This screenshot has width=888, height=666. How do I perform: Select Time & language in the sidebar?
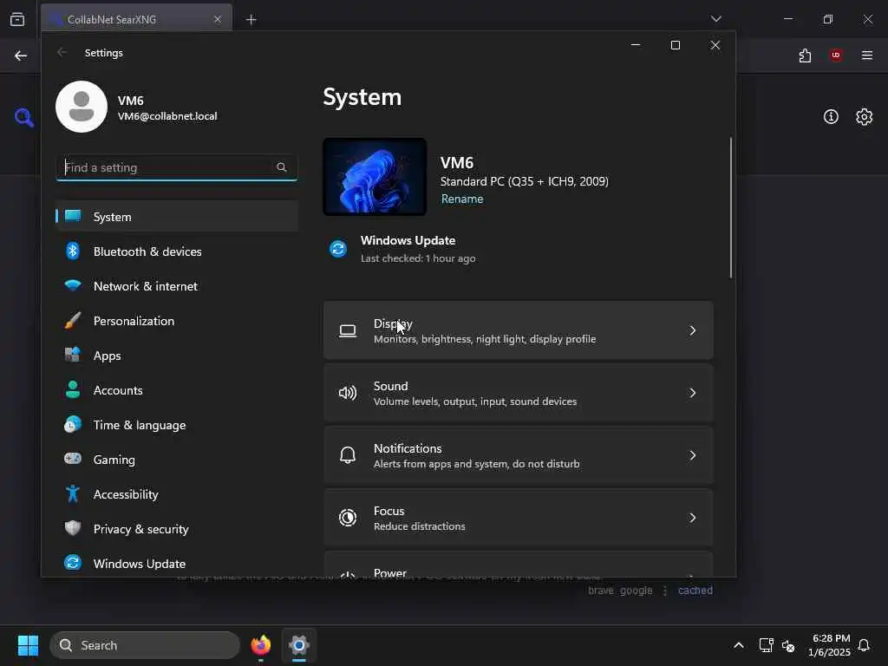(177, 425)
